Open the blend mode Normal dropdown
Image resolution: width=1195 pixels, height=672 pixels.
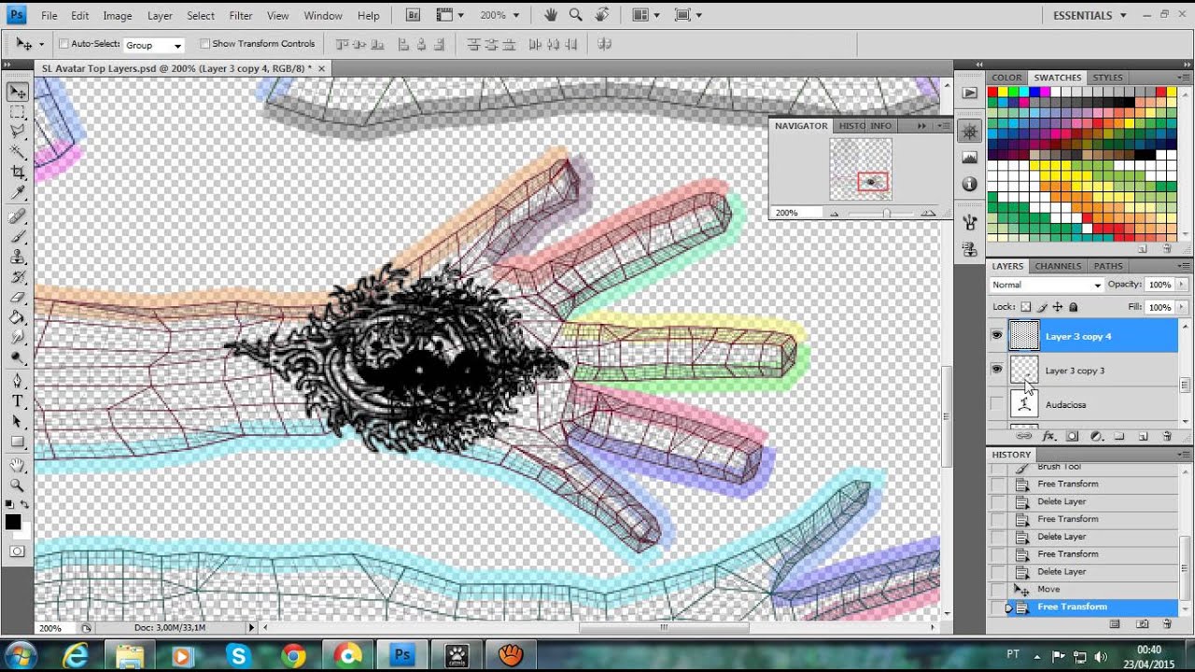point(1046,285)
